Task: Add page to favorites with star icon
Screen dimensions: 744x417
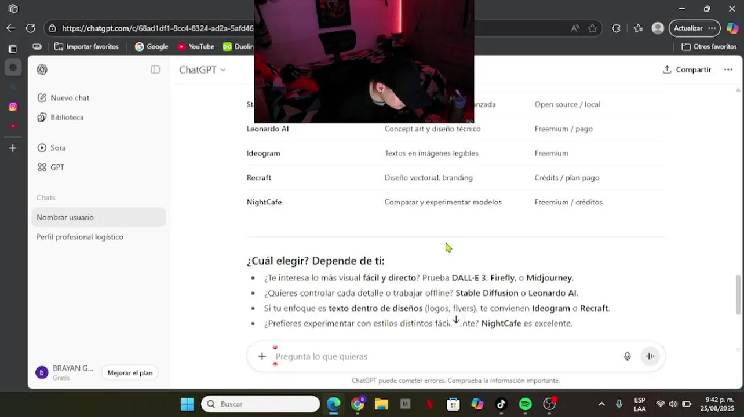Action: [592, 28]
